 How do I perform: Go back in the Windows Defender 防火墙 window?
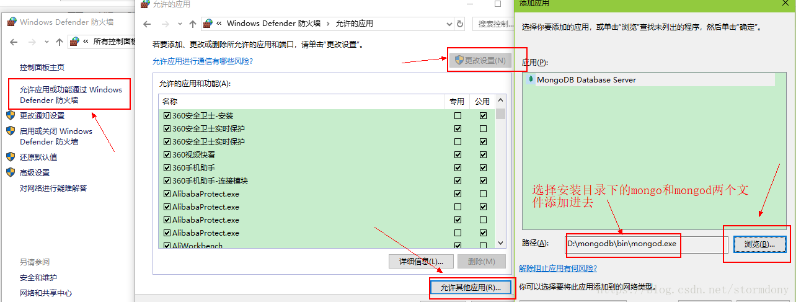coord(14,42)
